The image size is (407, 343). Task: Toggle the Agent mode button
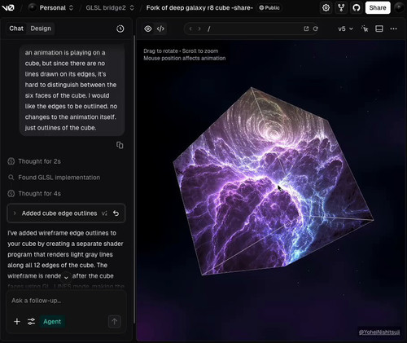coord(52,322)
